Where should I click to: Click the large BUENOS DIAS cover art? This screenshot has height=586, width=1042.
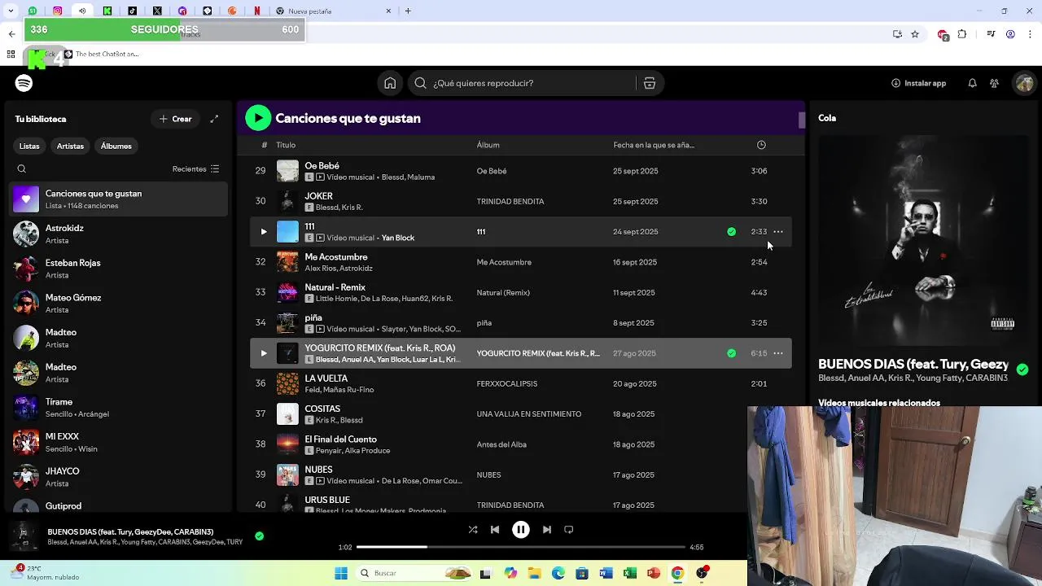[923, 240]
